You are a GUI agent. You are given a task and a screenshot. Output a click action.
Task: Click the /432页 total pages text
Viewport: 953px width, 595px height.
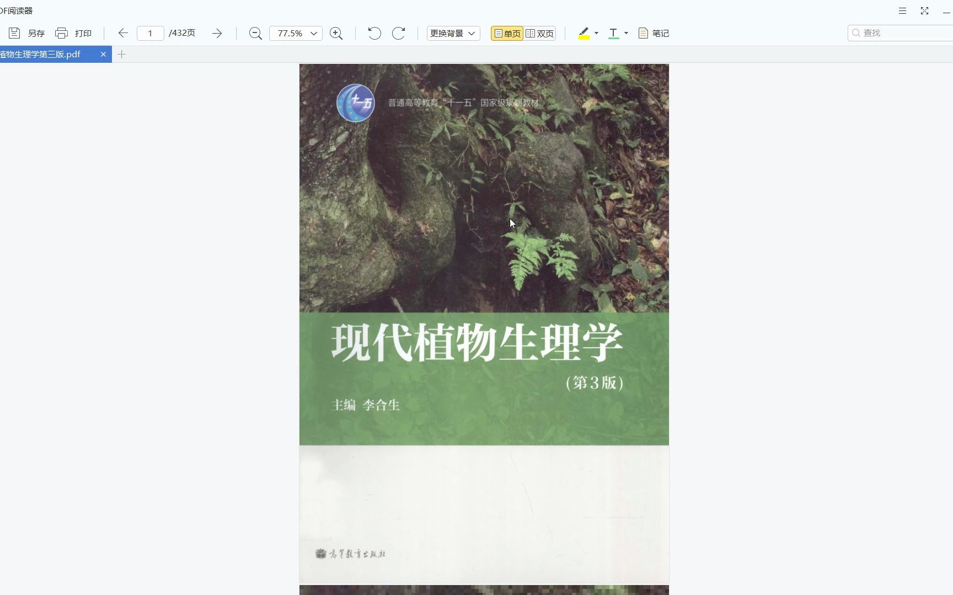coord(182,33)
